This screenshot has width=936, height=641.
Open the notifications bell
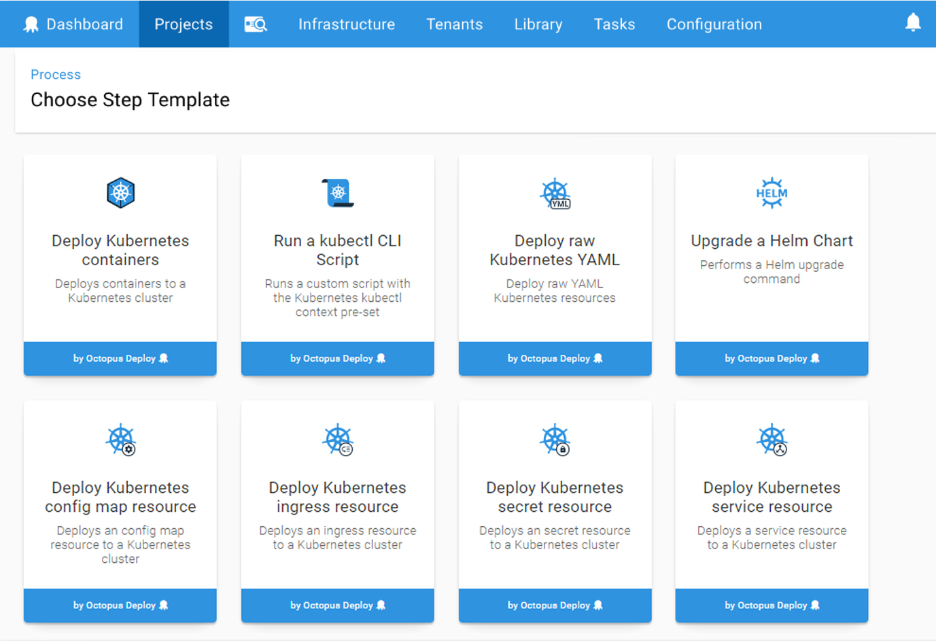coord(913,23)
